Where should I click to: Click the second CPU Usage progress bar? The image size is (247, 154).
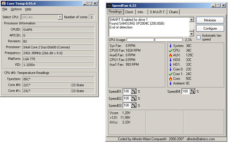point(169,40)
